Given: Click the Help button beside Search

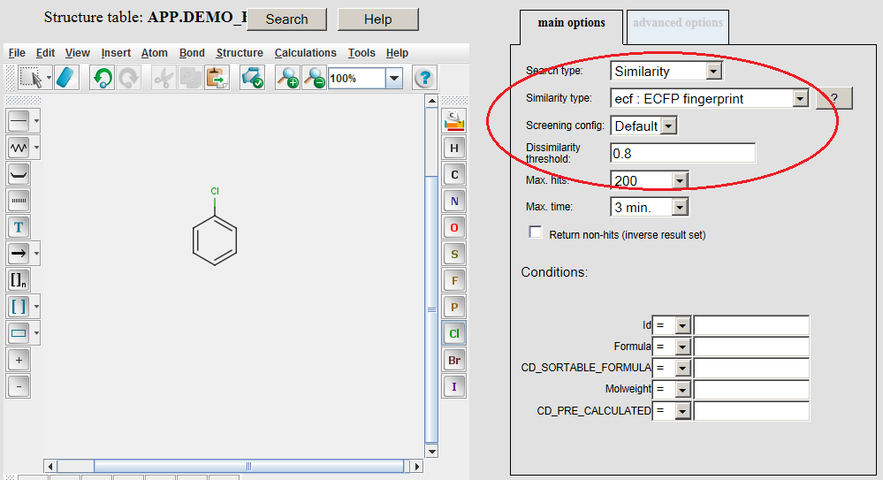Looking at the screenshot, I should pos(377,19).
